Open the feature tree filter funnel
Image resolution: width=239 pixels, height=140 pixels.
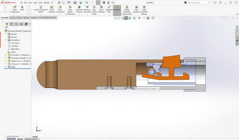click(6, 28)
